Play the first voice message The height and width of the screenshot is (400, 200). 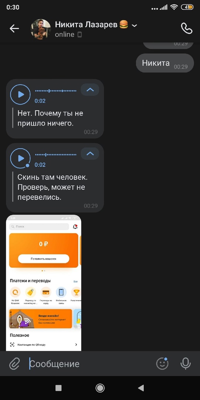(20, 94)
